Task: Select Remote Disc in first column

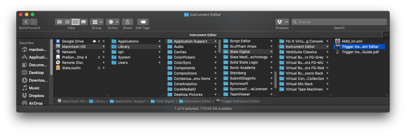Action: [80, 63]
